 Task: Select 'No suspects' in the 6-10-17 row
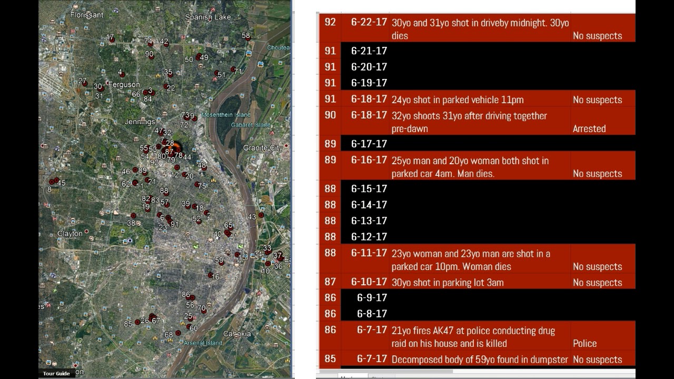coord(603,282)
